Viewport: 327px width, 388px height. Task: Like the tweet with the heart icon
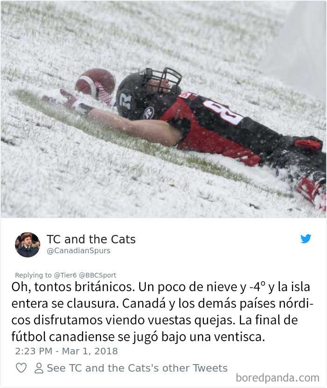tap(21, 368)
